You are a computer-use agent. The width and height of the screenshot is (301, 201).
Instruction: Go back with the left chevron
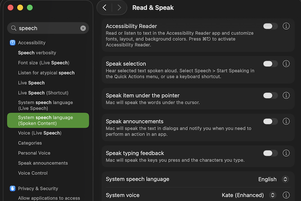(105, 8)
